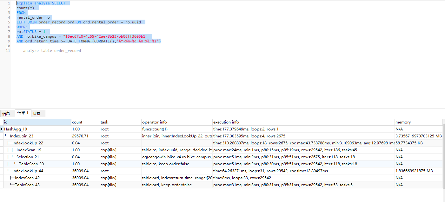The height and width of the screenshot is (202, 445).
Task: Sort by the count column header
Action: click(x=77, y=122)
